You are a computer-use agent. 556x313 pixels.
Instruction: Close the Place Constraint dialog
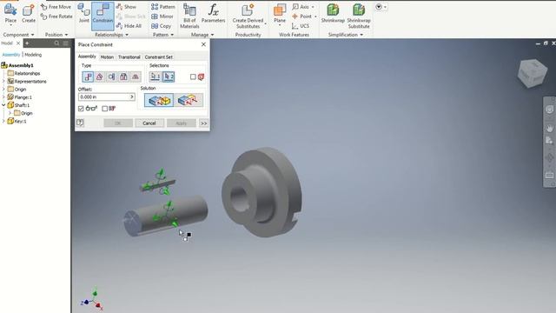pos(203,44)
